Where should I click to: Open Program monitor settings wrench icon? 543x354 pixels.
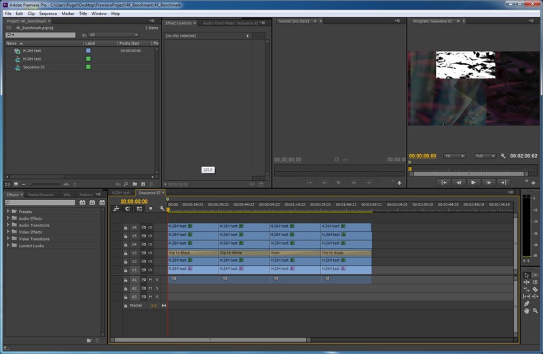point(503,156)
